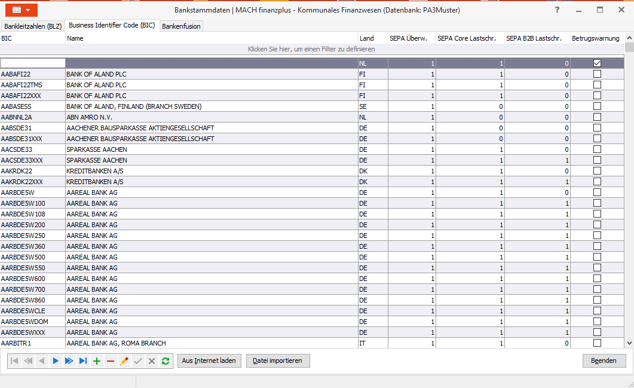Click the Beenden button
Viewport: 634px width, 388px height.
point(604,361)
